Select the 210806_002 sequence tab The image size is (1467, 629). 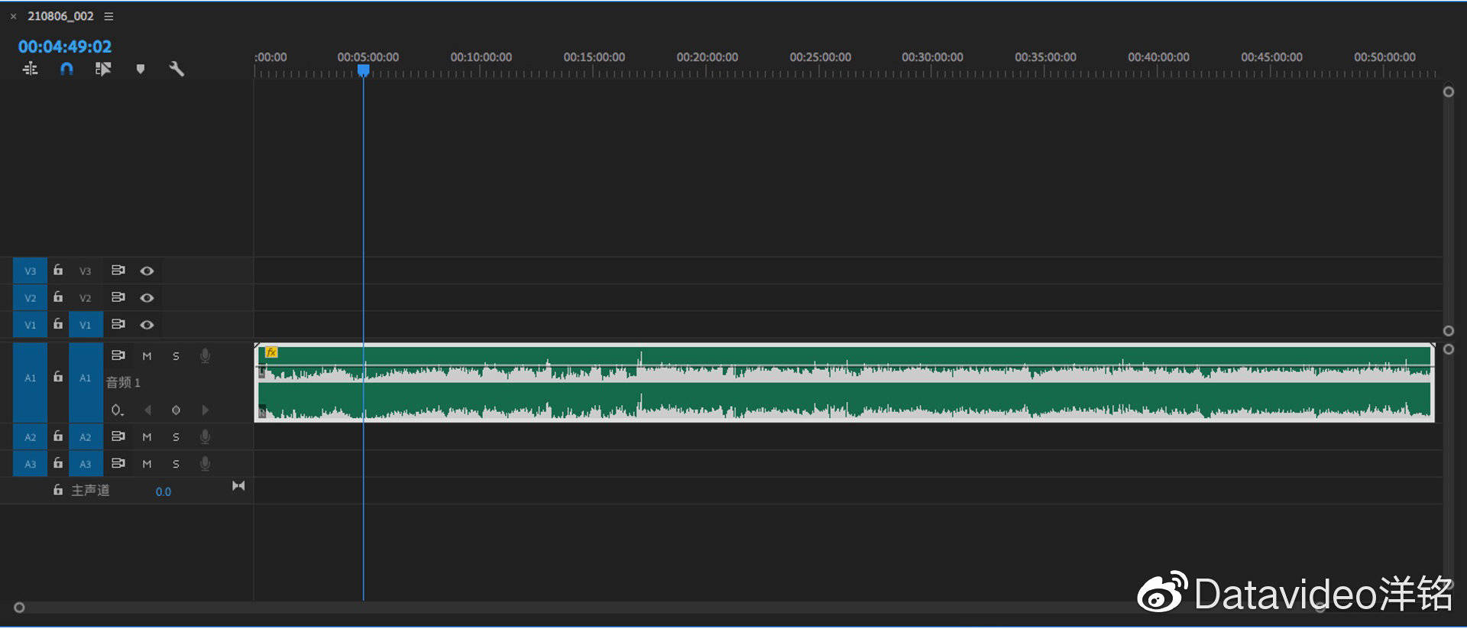[60, 16]
